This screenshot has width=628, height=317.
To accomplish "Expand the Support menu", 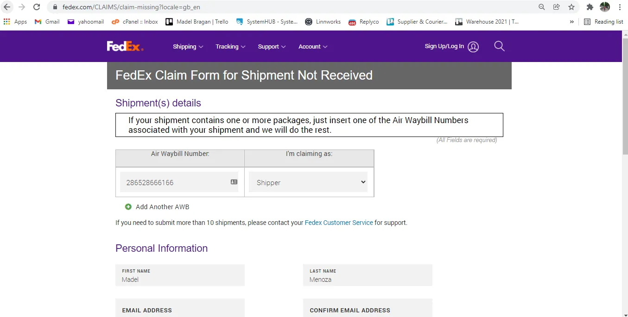I will (x=272, y=47).
